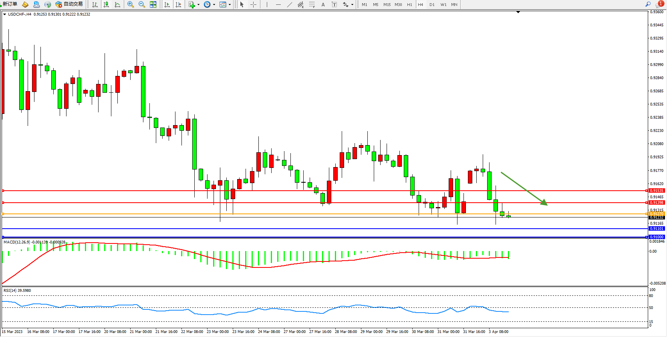Screen dimensions: 667x337
Task: Select the crosshair cursor tool
Action: [253, 4]
